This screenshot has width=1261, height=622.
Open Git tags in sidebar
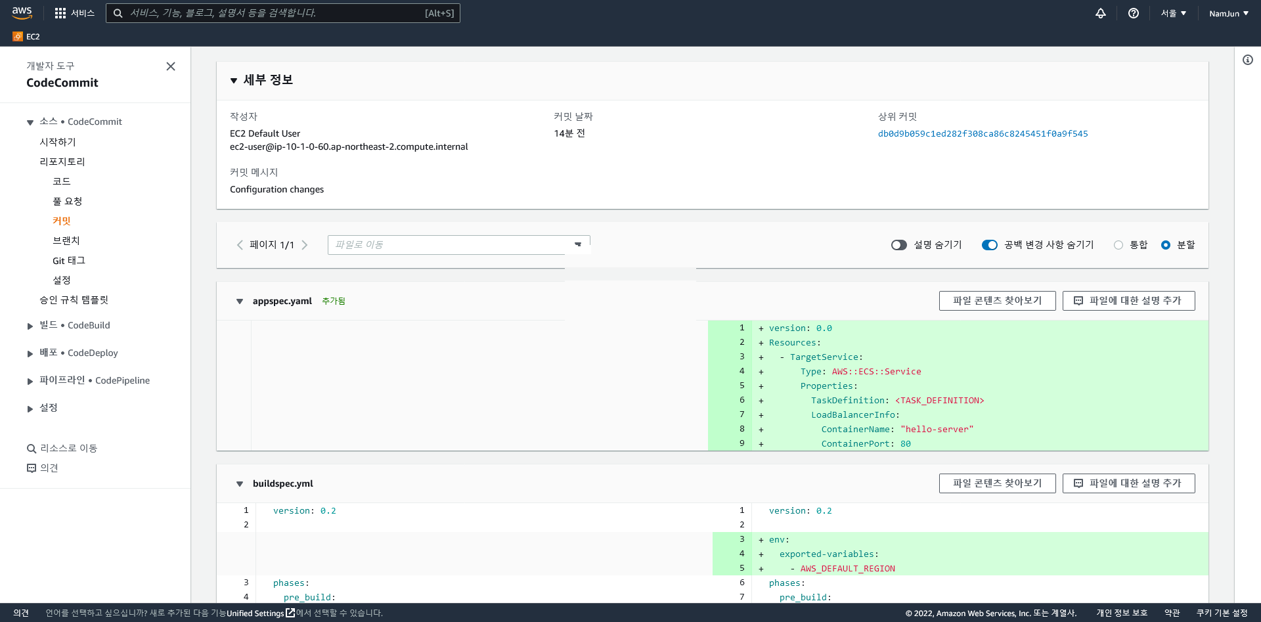(x=69, y=260)
